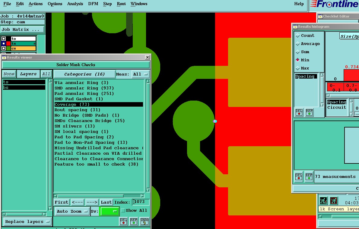Open the Help menu

[299, 4]
